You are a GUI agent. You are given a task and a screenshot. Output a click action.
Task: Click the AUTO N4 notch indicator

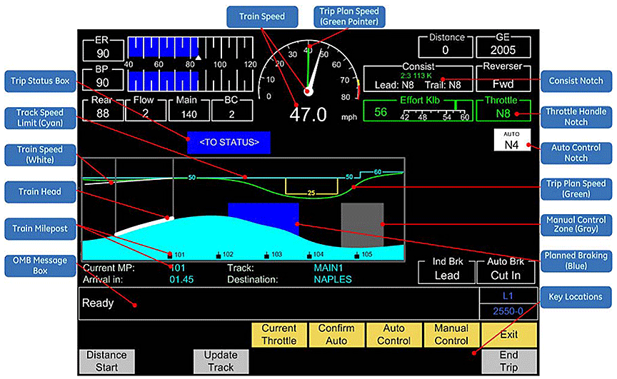click(511, 141)
